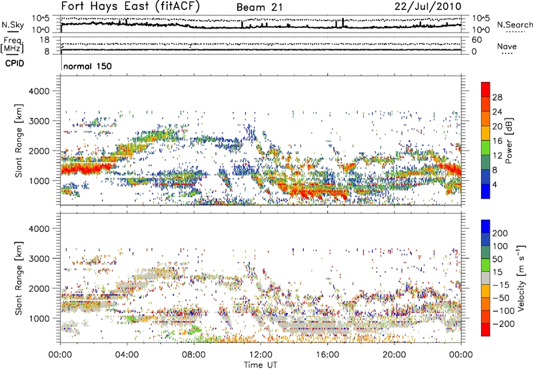
Task: Click the '4000' tick on the power panel
Action: coord(39,91)
